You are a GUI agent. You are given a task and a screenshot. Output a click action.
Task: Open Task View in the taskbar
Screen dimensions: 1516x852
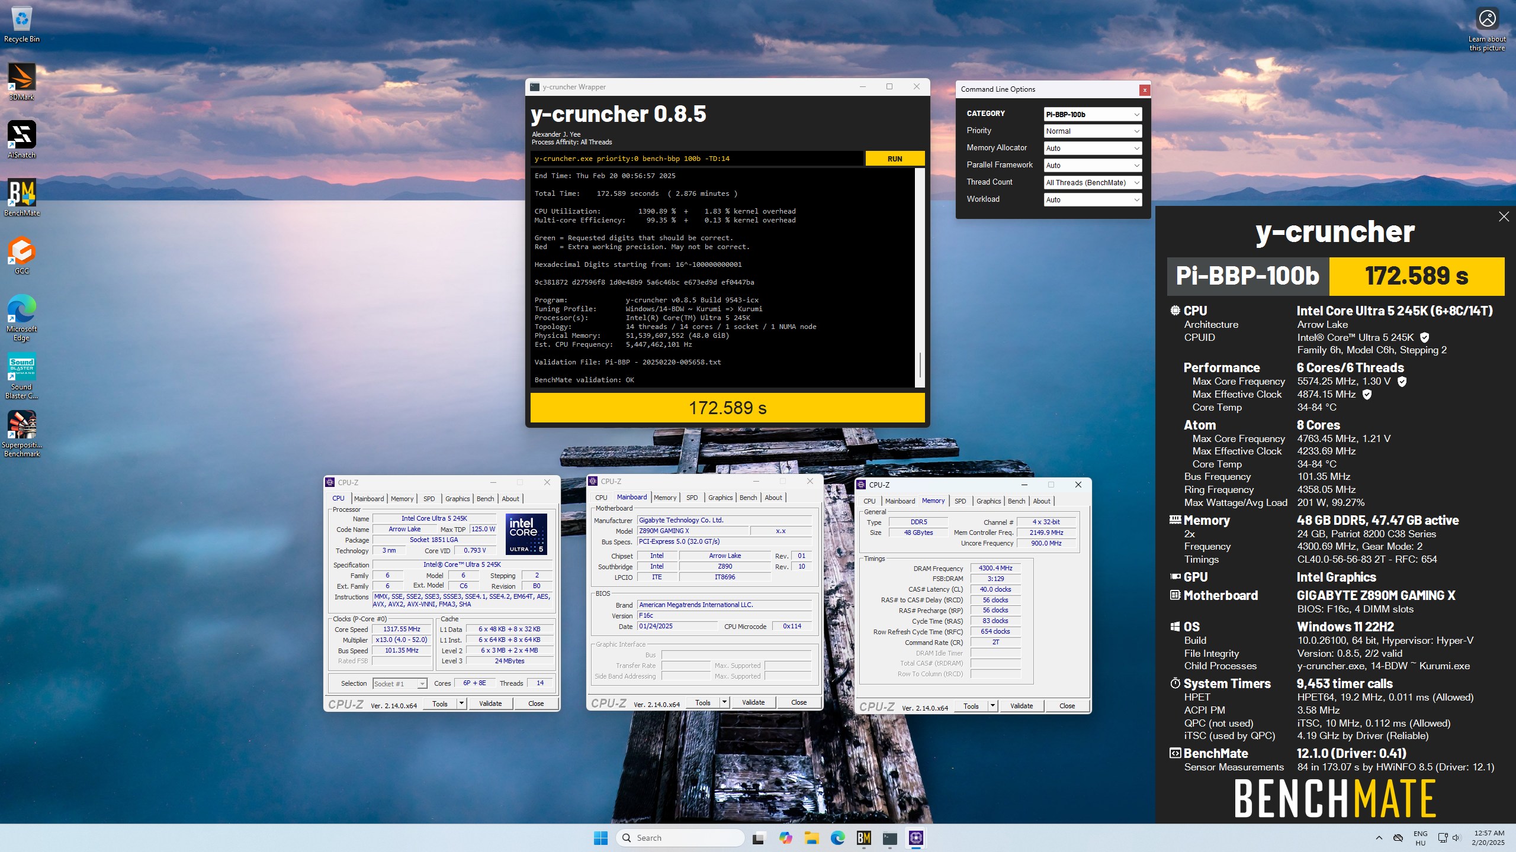[x=758, y=838]
